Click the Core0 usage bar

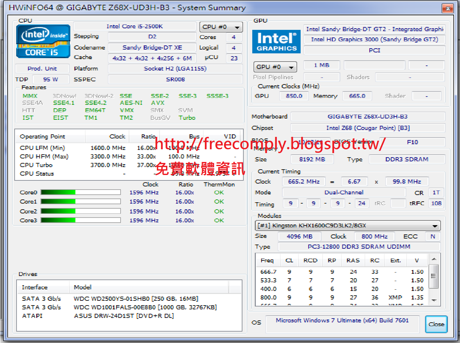[x=81, y=192]
